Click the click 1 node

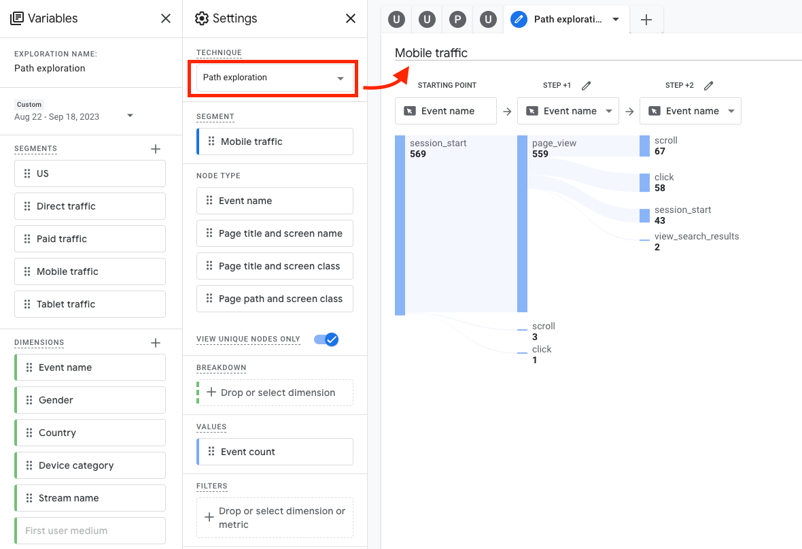tap(522, 353)
